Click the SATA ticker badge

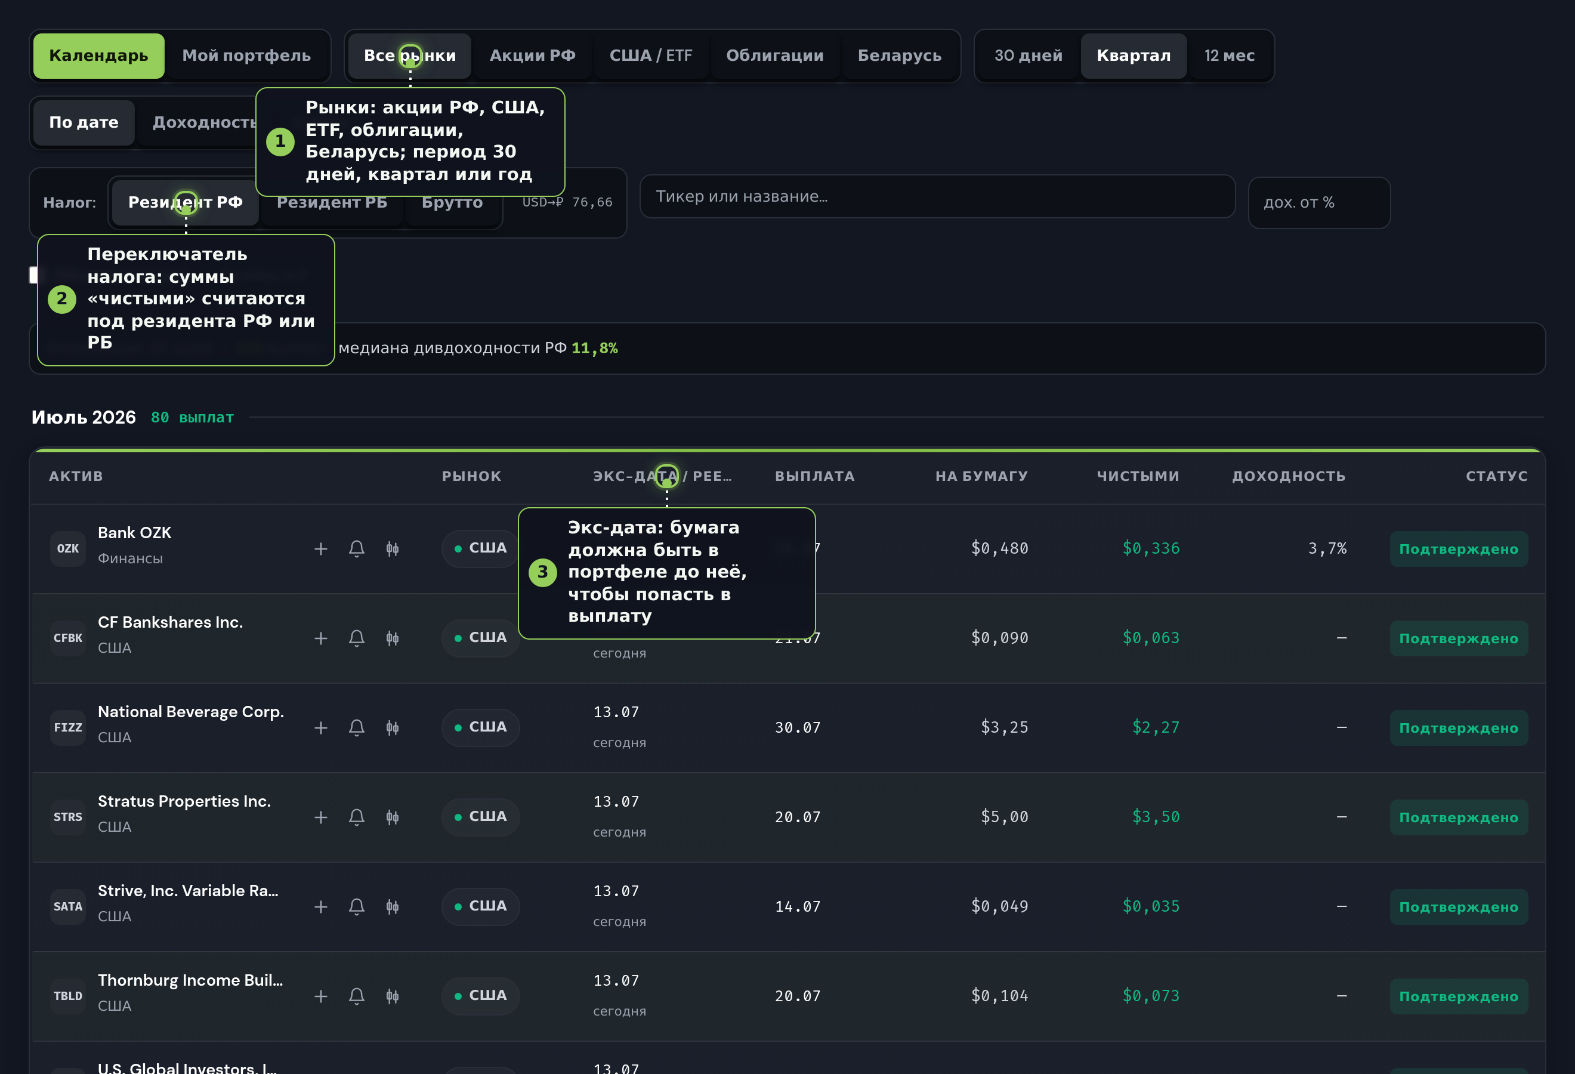click(x=68, y=906)
